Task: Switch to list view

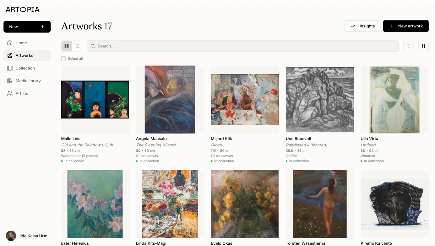Action: [x=77, y=46]
